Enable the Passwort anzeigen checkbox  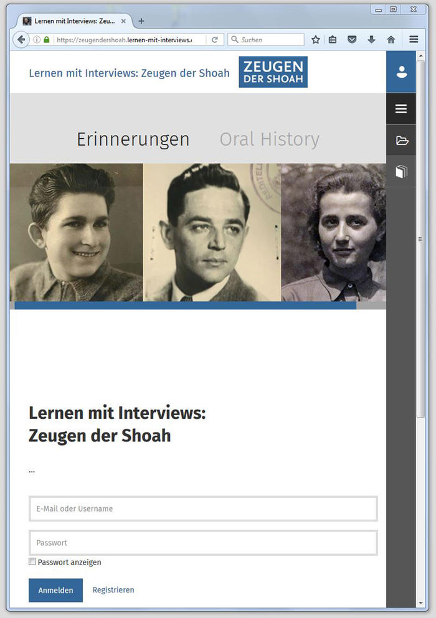(x=32, y=562)
